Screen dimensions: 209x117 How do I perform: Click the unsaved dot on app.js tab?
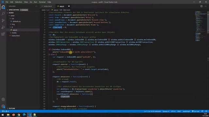pyautogui.click(x=69, y=6)
